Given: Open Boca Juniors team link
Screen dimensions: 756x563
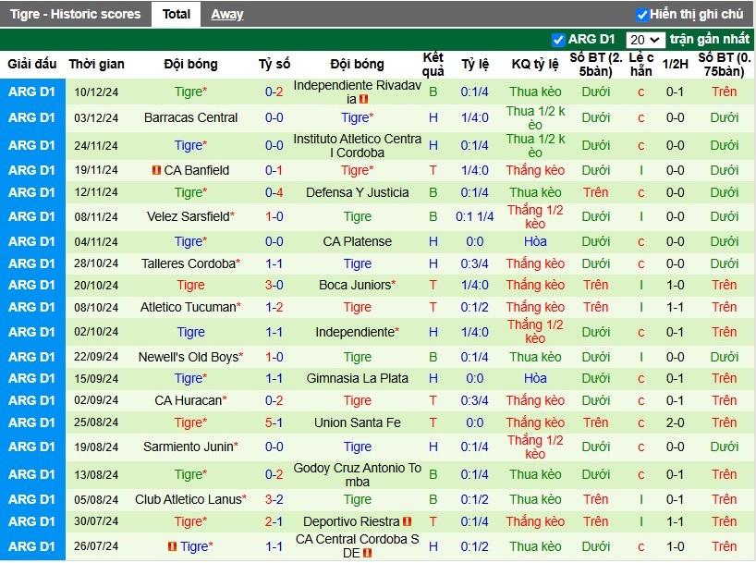Looking at the screenshot, I should (355, 285).
